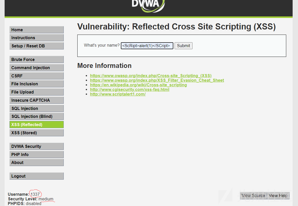Open Command Injection vulnerability page

tap(37, 68)
